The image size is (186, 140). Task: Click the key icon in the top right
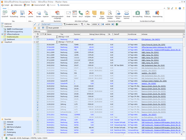(x=184, y=8)
